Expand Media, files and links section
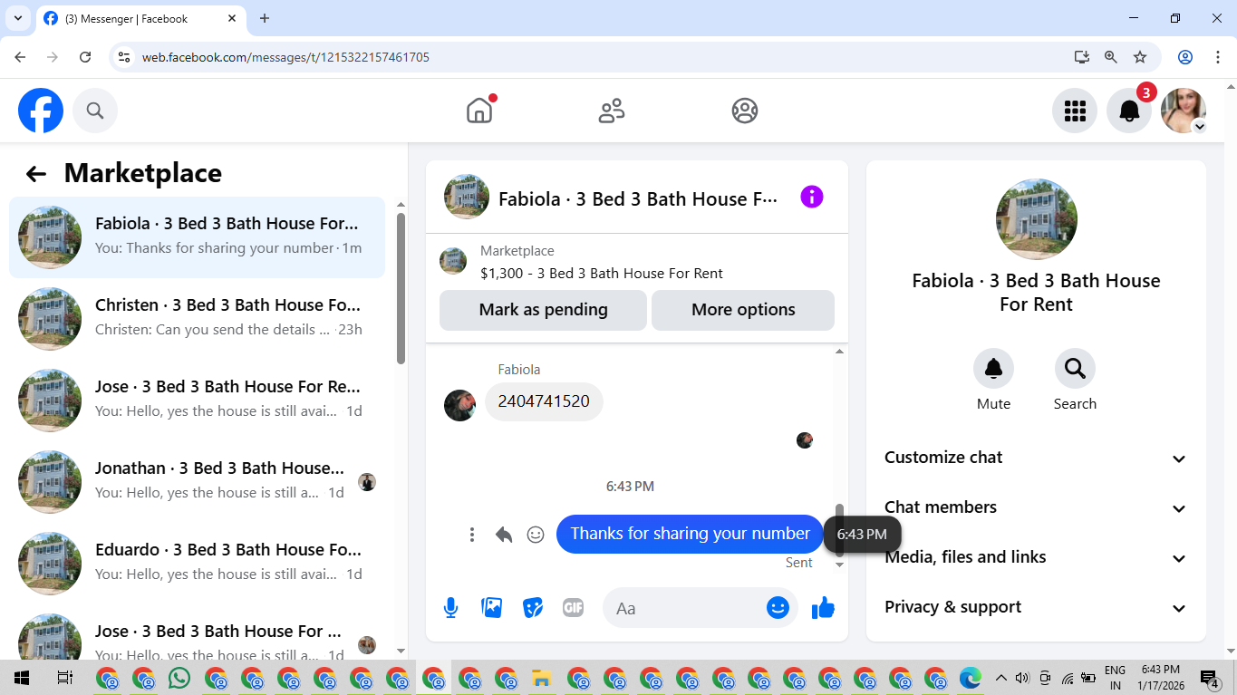Screen dimensions: 1237x695 (x=1036, y=557)
